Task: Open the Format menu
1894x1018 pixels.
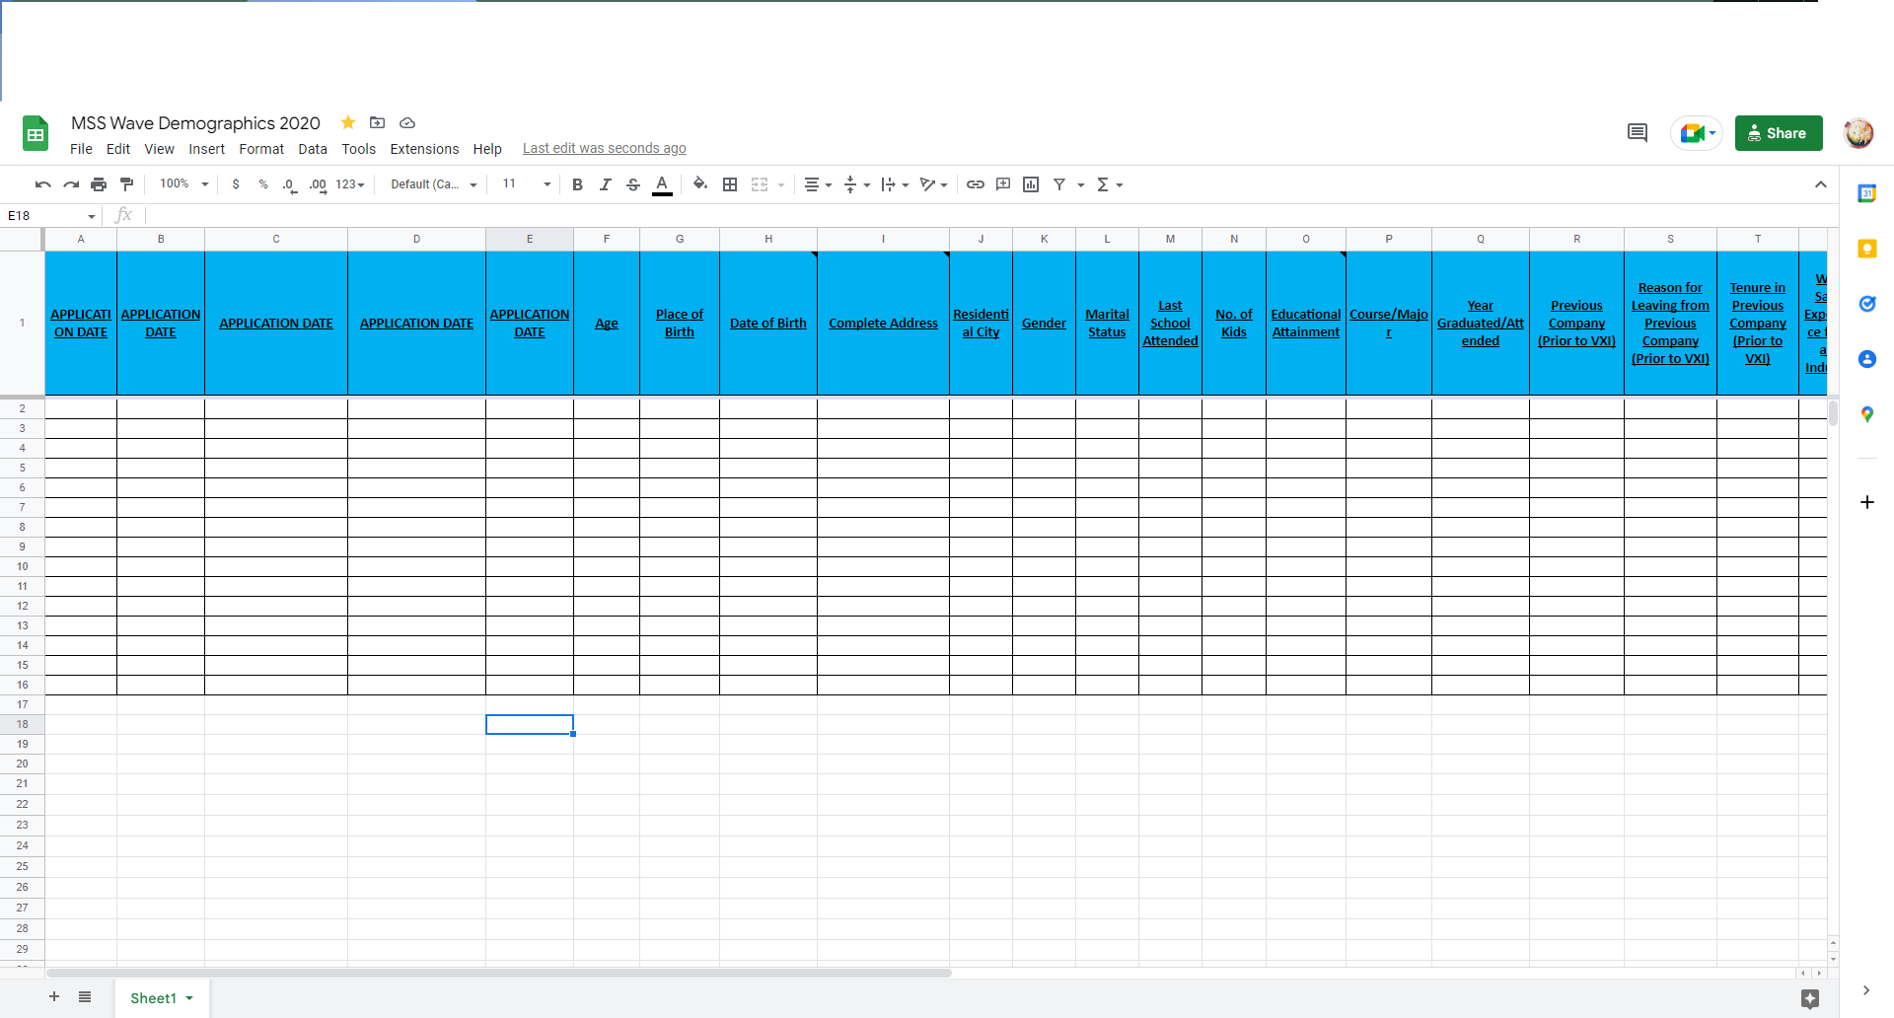Action: [x=261, y=149]
